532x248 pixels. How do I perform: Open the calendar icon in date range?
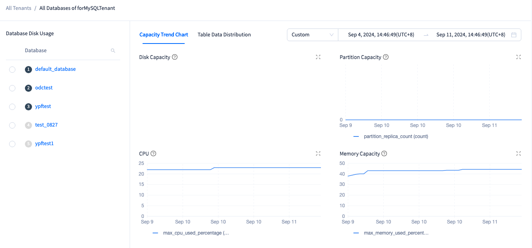click(514, 35)
